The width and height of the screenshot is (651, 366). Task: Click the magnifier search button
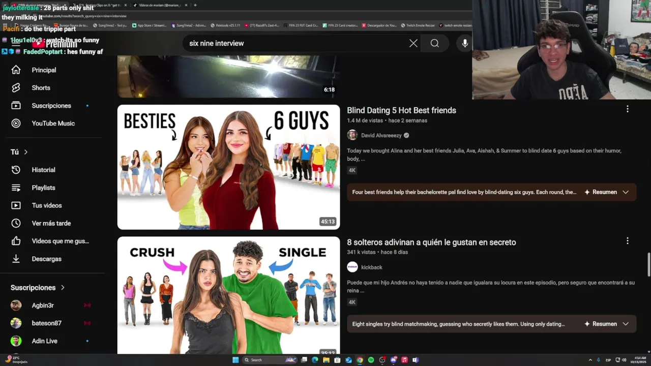point(435,43)
